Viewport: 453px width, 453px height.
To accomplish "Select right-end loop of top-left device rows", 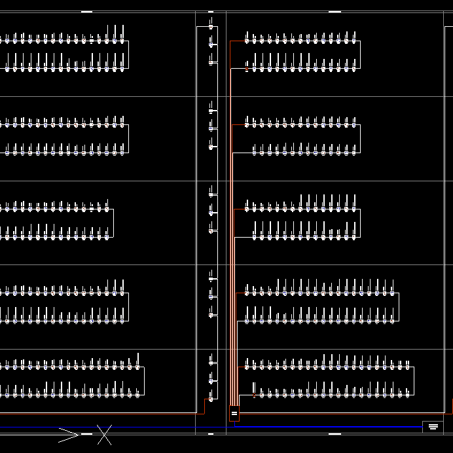I will click(x=128, y=54).
